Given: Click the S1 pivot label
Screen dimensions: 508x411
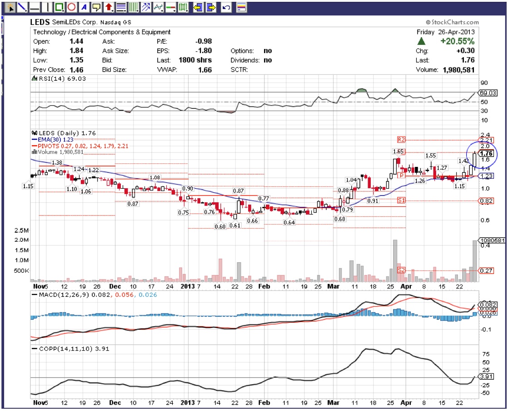Looking at the screenshot, I should pos(401,200).
